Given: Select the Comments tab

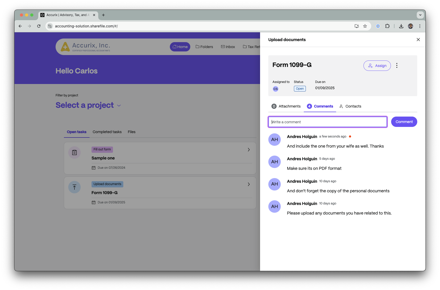Looking at the screenshot, I should pos(320,106).
